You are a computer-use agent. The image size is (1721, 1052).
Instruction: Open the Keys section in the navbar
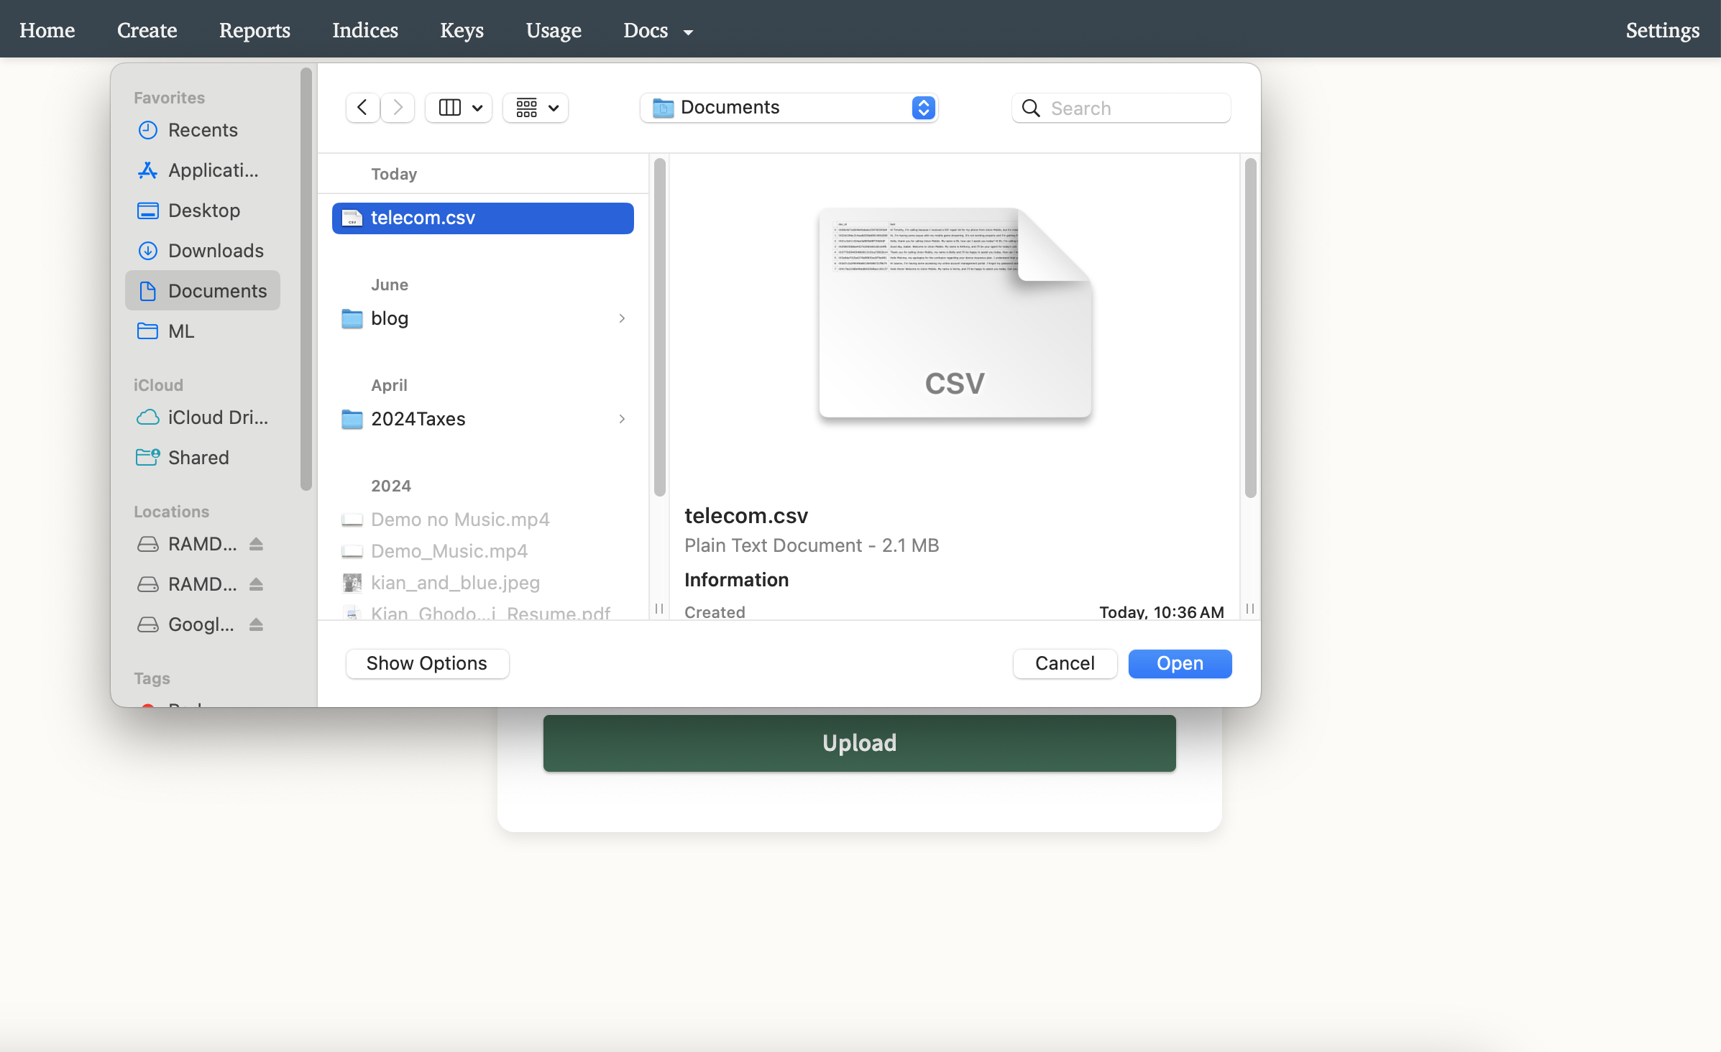click(462, 30)
